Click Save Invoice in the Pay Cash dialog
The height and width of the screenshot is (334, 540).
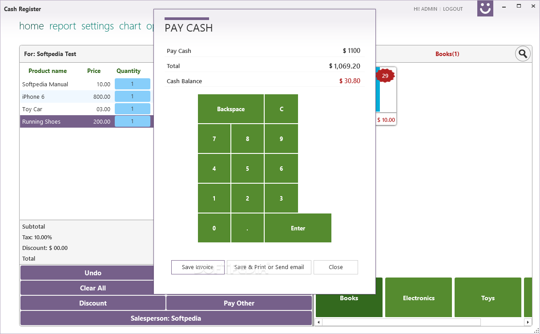point(197,267)
